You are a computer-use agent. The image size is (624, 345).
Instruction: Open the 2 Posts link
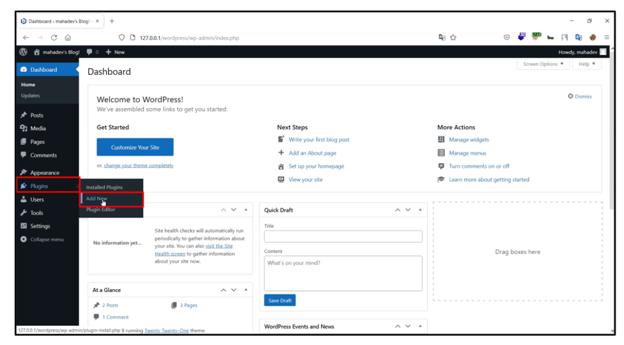110,305
